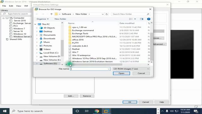Click VMware Workstation taskbar icon
This screenshot has height=114, width=202.
click(106, 111)
